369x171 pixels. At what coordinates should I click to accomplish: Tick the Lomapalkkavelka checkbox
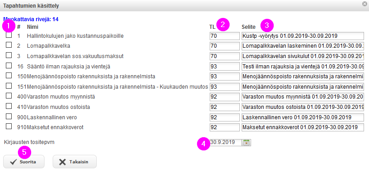(x=9, y=45)
